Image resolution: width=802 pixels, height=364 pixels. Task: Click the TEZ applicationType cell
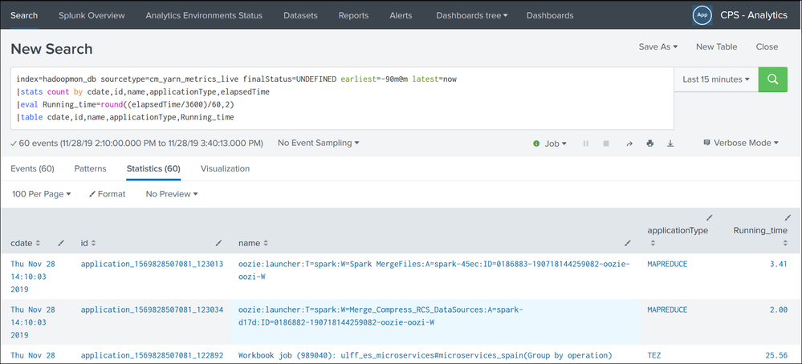coord(655,355)
